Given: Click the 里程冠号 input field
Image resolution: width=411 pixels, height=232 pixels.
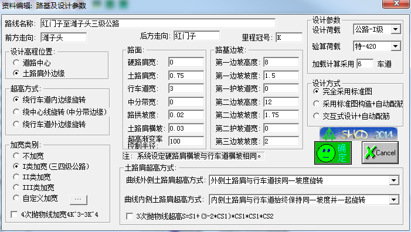Looking at the screenshot, I should (289, 37).
